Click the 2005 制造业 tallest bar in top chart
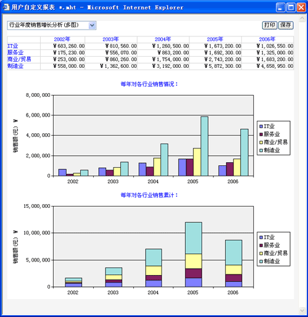Viewport: 308px width, 317px height. 204,146
